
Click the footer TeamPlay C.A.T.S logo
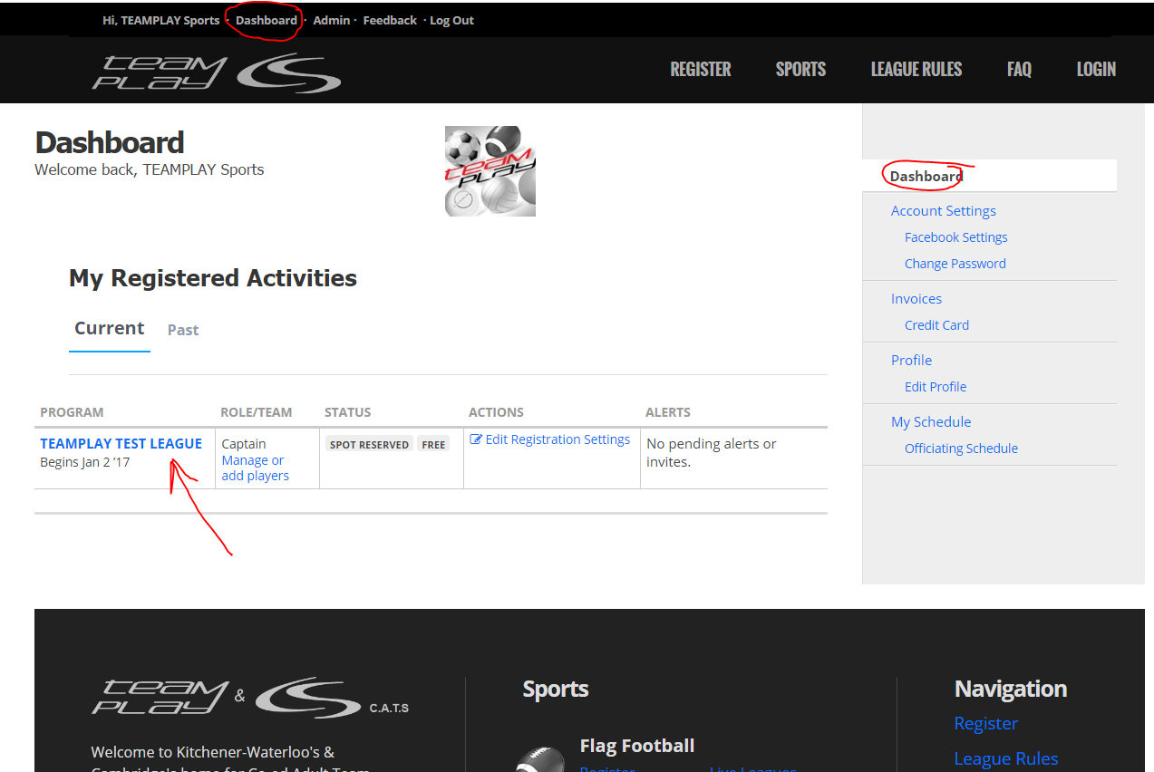click(x=250, y=696)
